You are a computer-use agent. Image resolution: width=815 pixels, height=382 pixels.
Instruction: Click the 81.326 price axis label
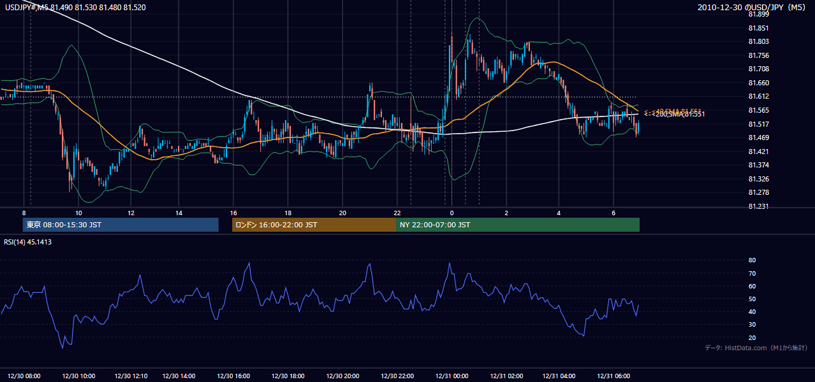[758, 179]
